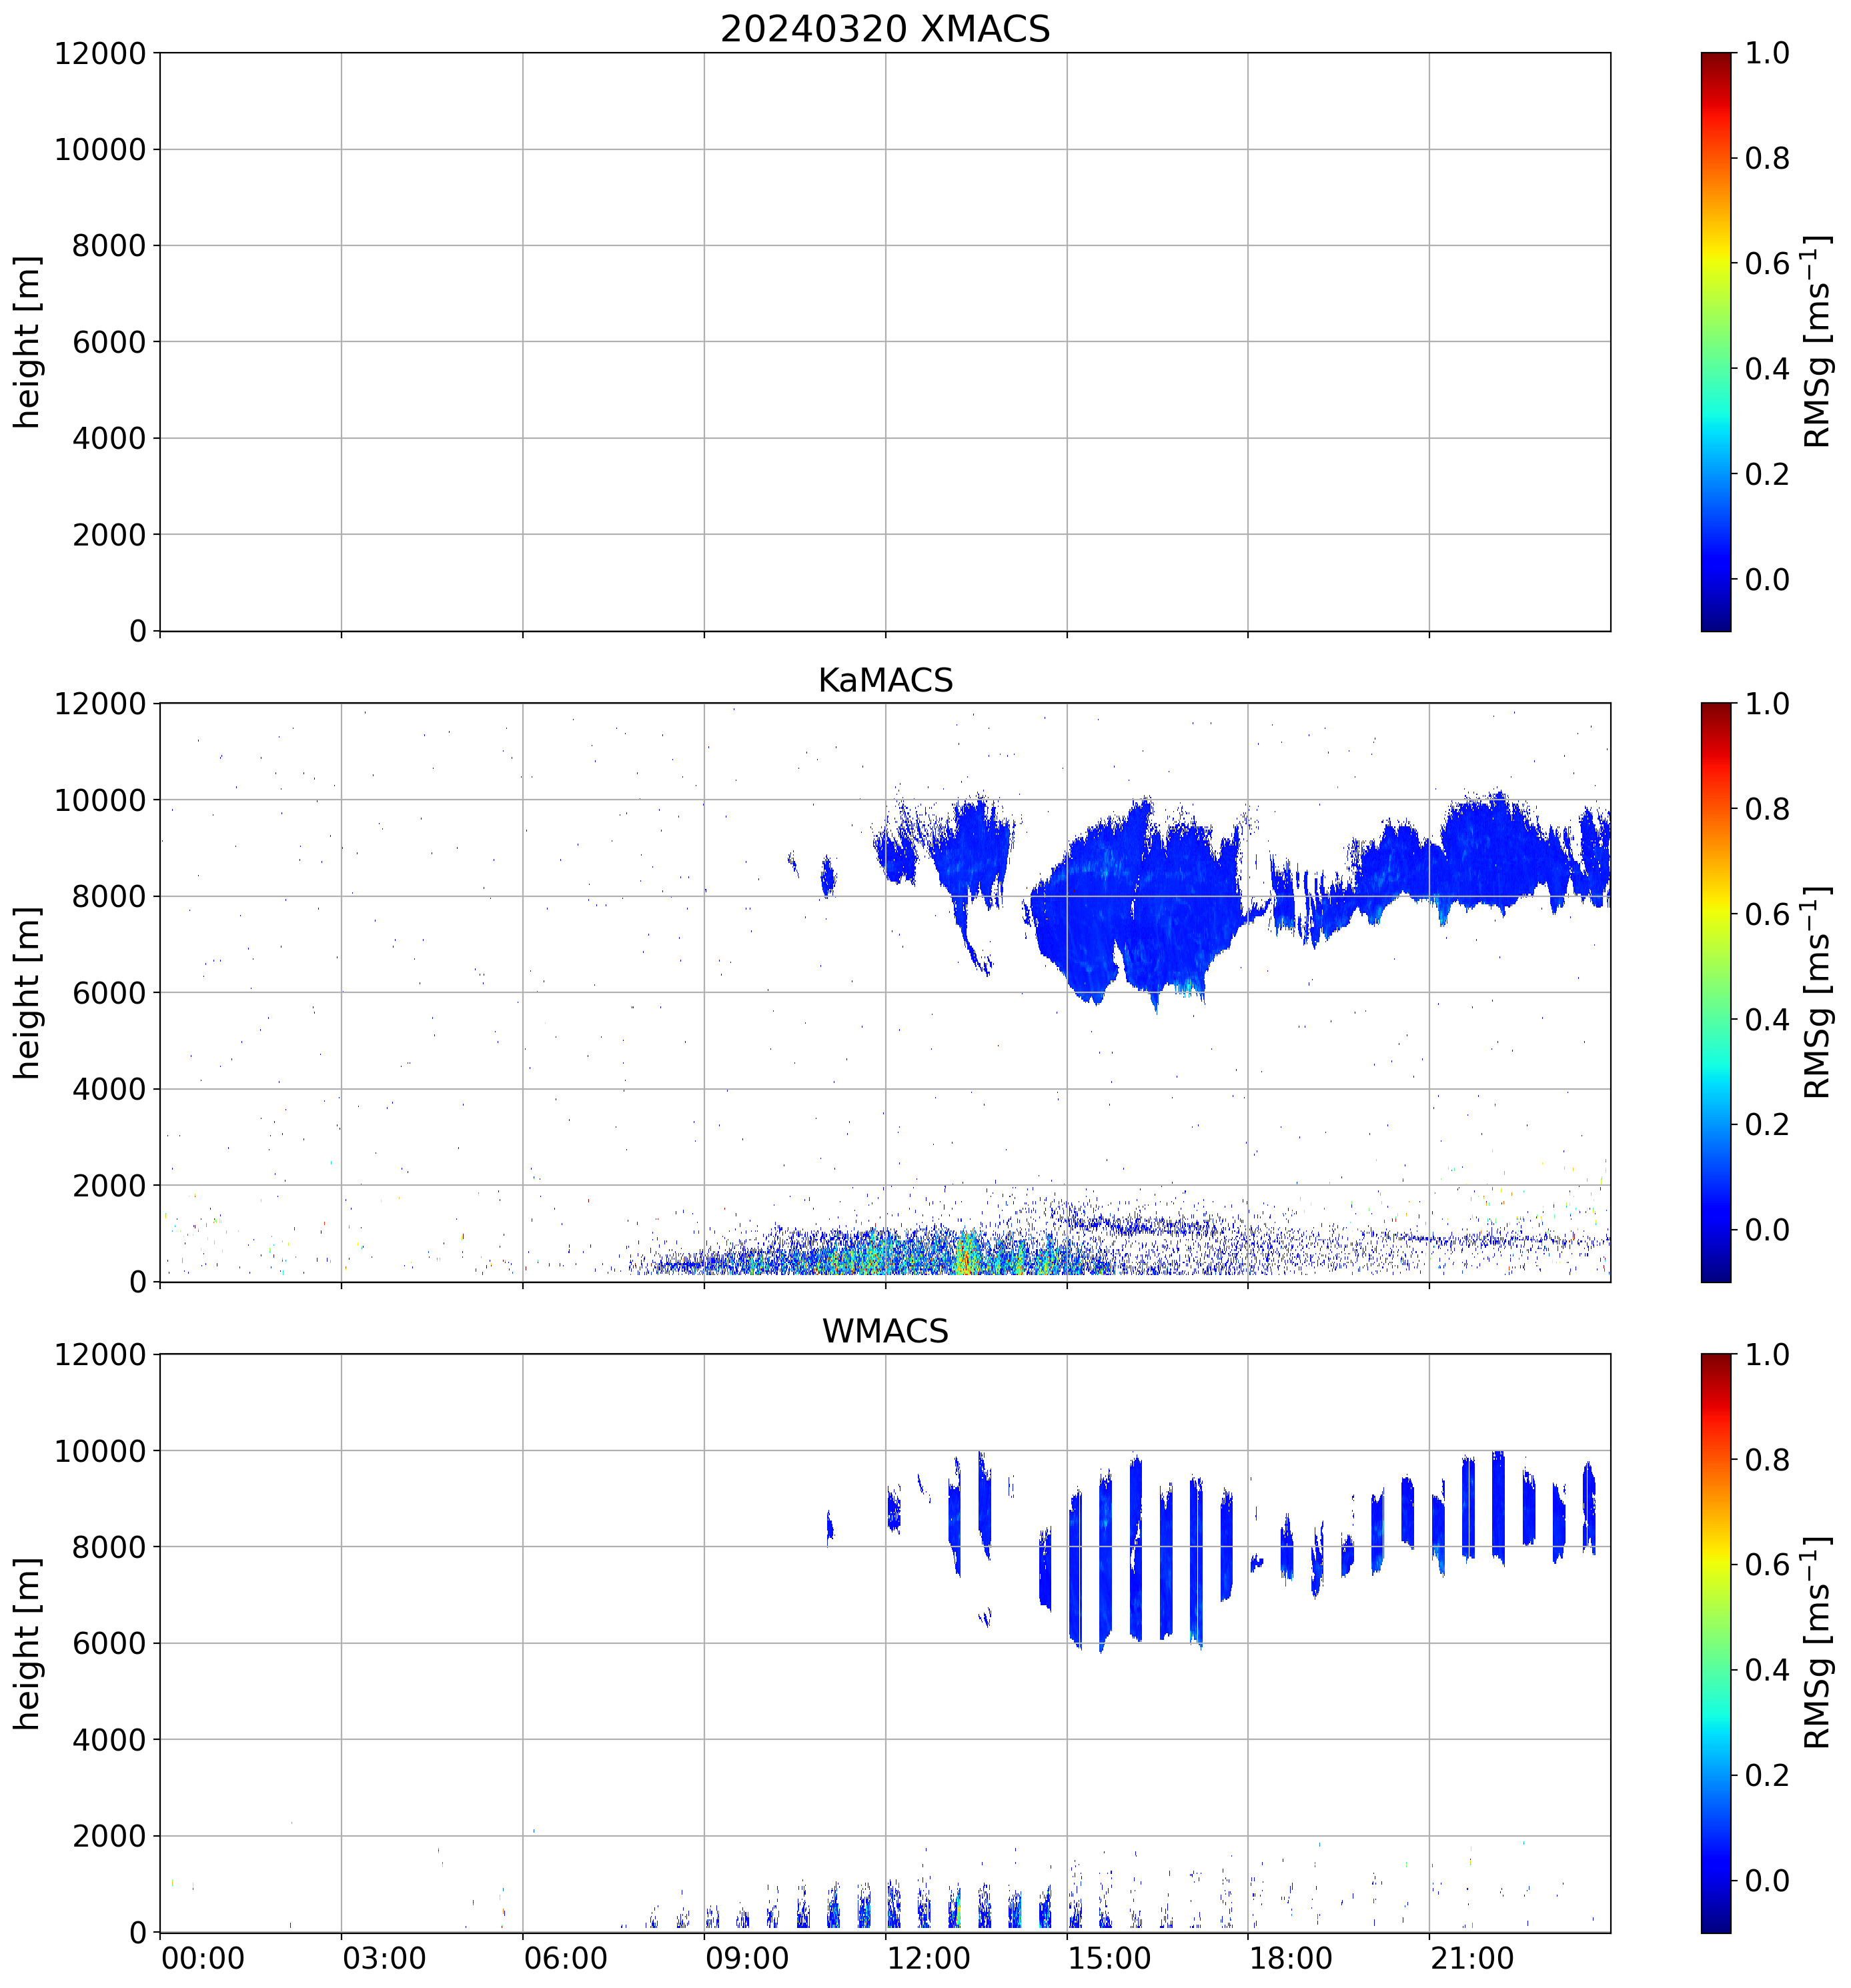Click the 06:00 time tick label
1851x1988 pixels.
(x=565, y=1958)
